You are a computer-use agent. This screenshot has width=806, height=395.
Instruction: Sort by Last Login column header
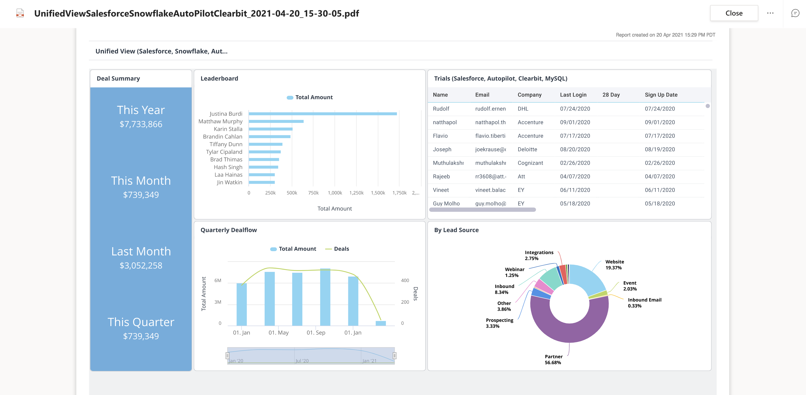point(573,95)
